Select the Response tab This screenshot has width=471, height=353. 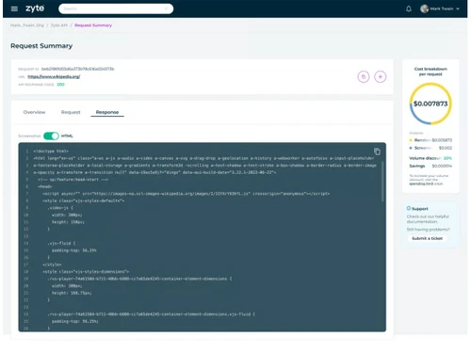(x=107, y=112)
